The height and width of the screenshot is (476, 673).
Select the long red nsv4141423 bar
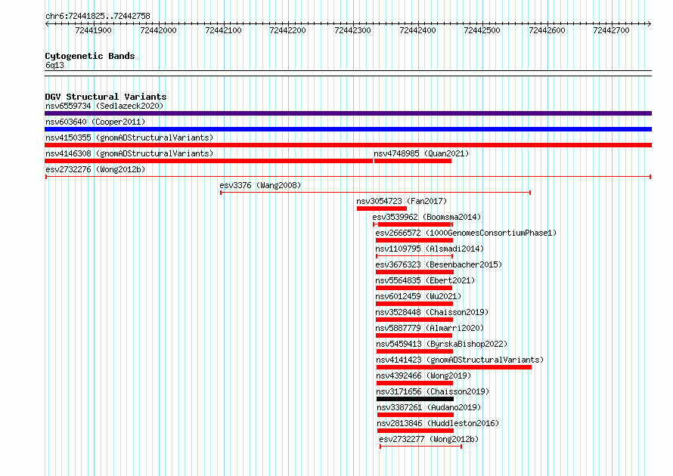point(454,367)
